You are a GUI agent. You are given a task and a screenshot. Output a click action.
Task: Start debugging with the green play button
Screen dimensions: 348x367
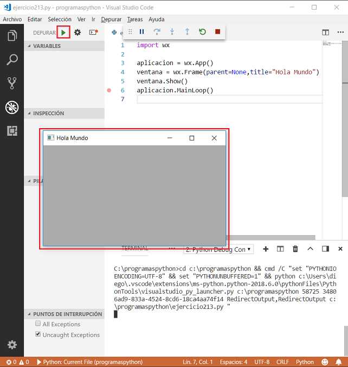[x=63, y=32]
